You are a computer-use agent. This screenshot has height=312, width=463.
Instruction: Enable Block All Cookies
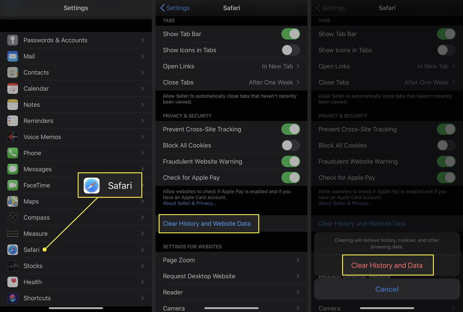tap(290, 145)
